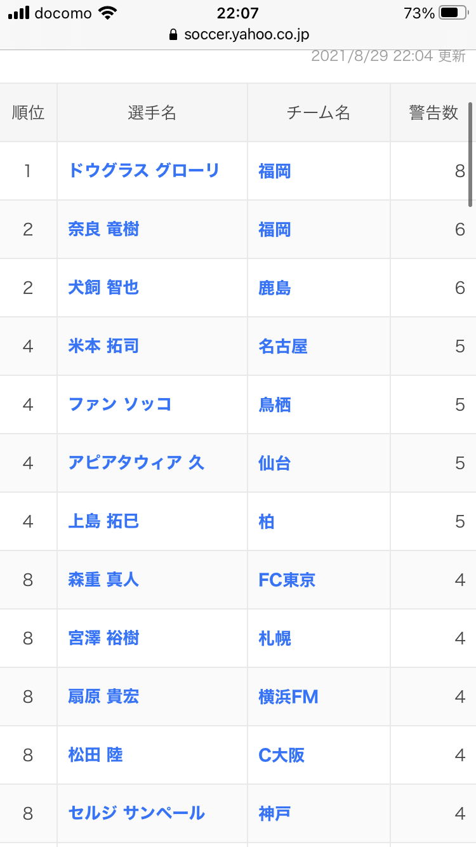
Task: Open team 仙台 page
Action: (275, 463)
